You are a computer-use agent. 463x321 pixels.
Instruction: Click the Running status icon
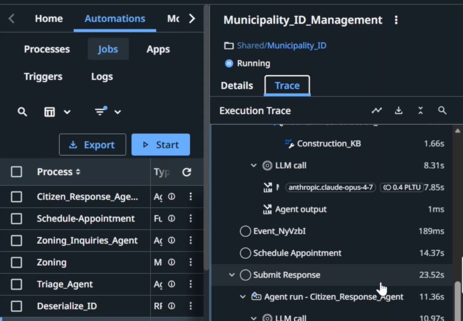click(229, 64)
